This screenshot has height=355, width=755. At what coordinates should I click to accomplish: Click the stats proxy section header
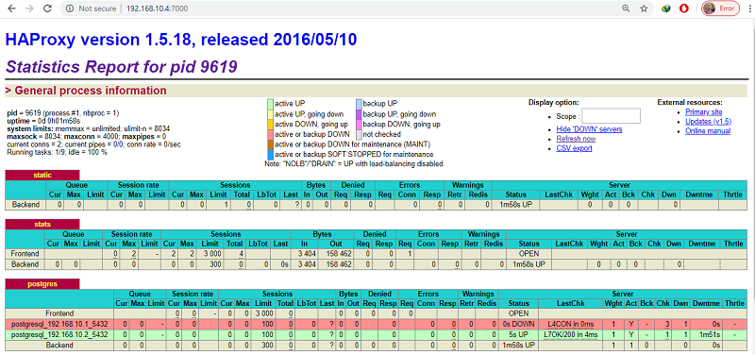[x=42, y=225]
